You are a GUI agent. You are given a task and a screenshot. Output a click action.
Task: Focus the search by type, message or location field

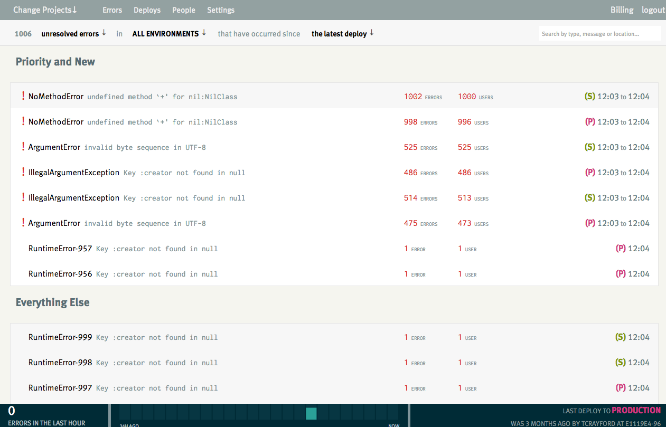click(599, 34)
